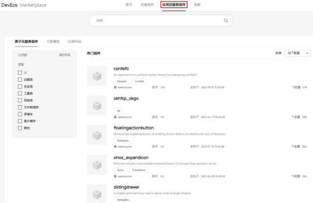Click opensource publisher icon under ohos_expandicon
313x203 pixels.
[x=115, y=176]
